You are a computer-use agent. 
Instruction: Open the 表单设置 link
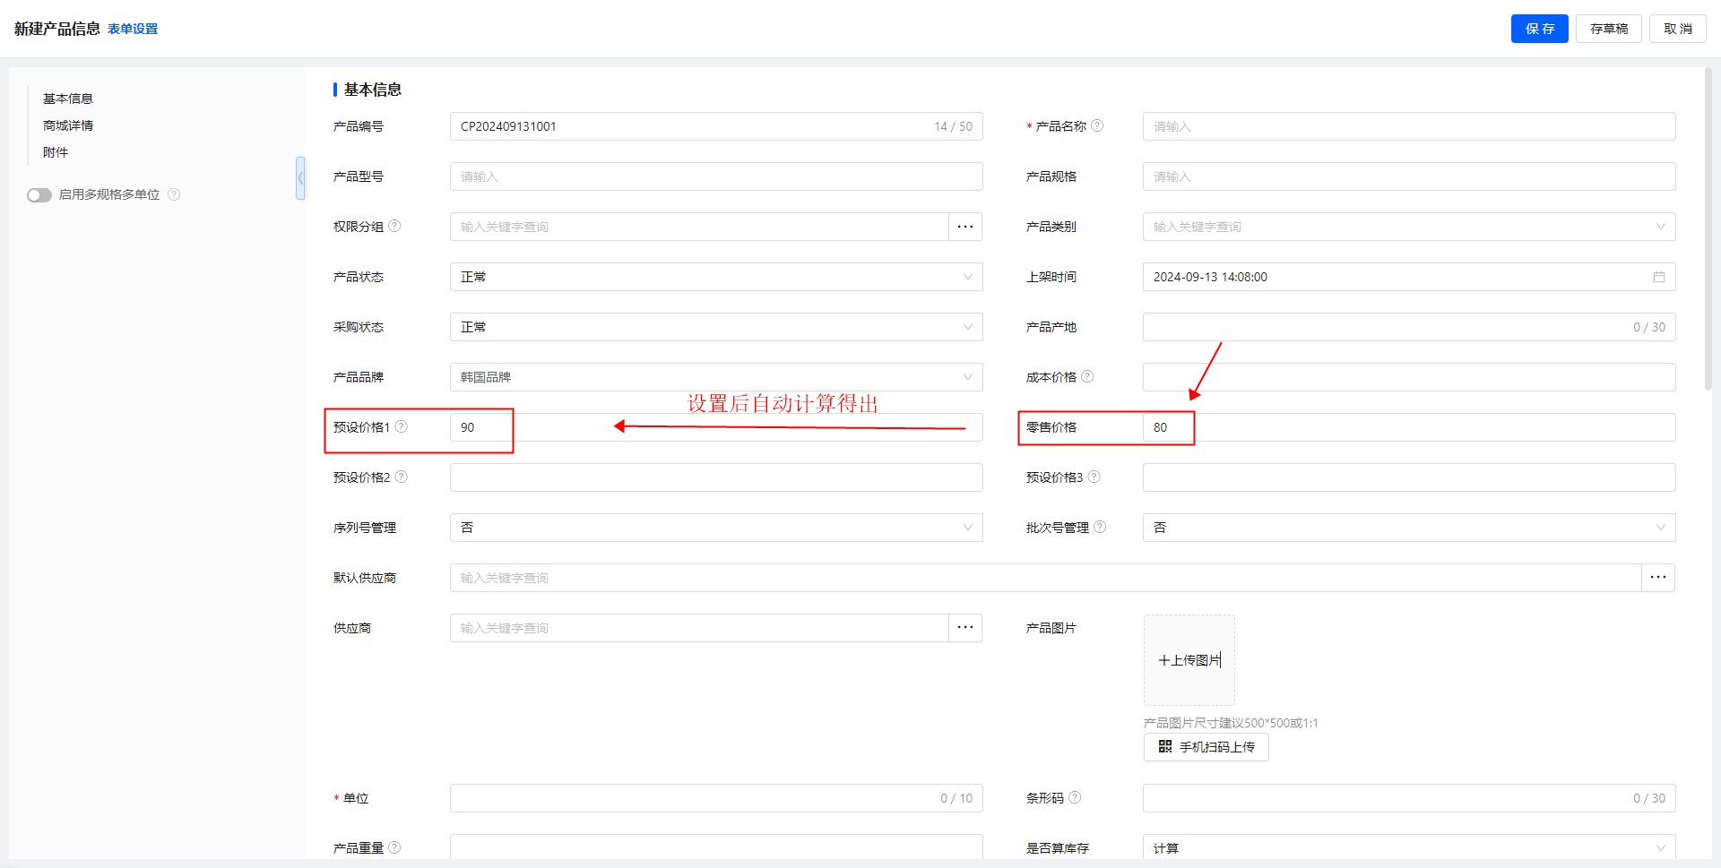[x=133, y=29]
